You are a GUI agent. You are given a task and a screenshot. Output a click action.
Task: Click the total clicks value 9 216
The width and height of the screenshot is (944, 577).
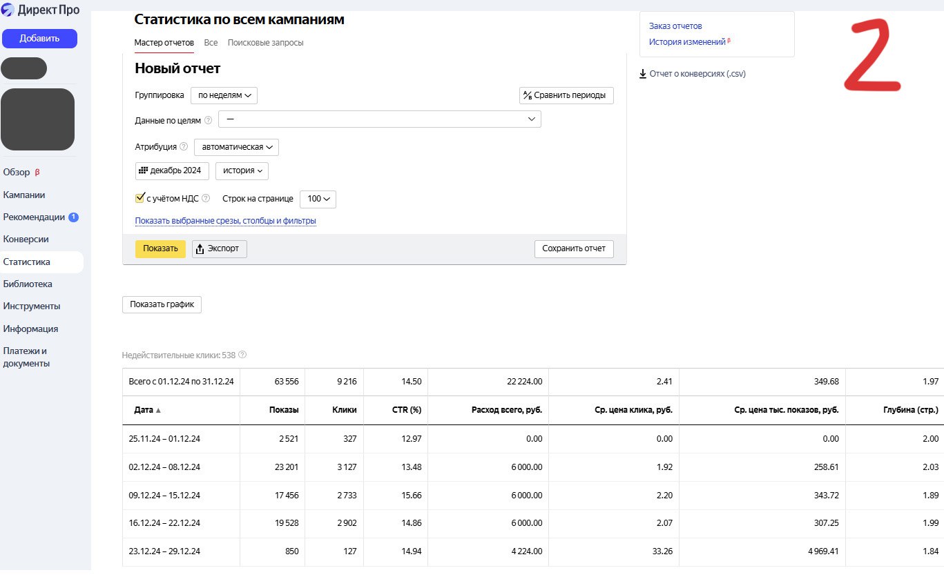[346, 382]
